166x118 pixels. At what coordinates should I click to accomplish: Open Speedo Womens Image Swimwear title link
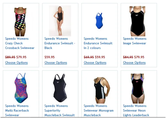pos(135,41)
